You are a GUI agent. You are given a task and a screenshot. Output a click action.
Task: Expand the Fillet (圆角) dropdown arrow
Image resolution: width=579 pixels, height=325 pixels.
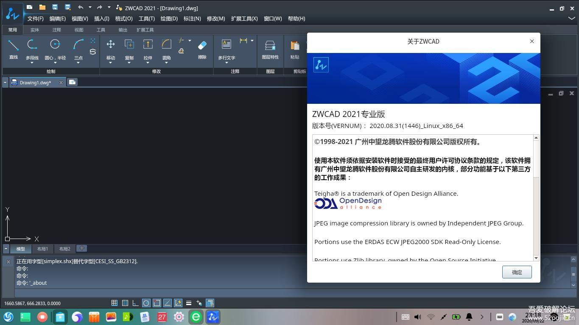[x=166, y=63]
